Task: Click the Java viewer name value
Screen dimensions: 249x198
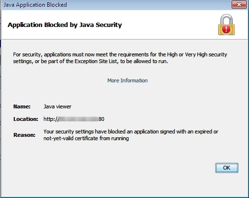Action: coord(57,106)
